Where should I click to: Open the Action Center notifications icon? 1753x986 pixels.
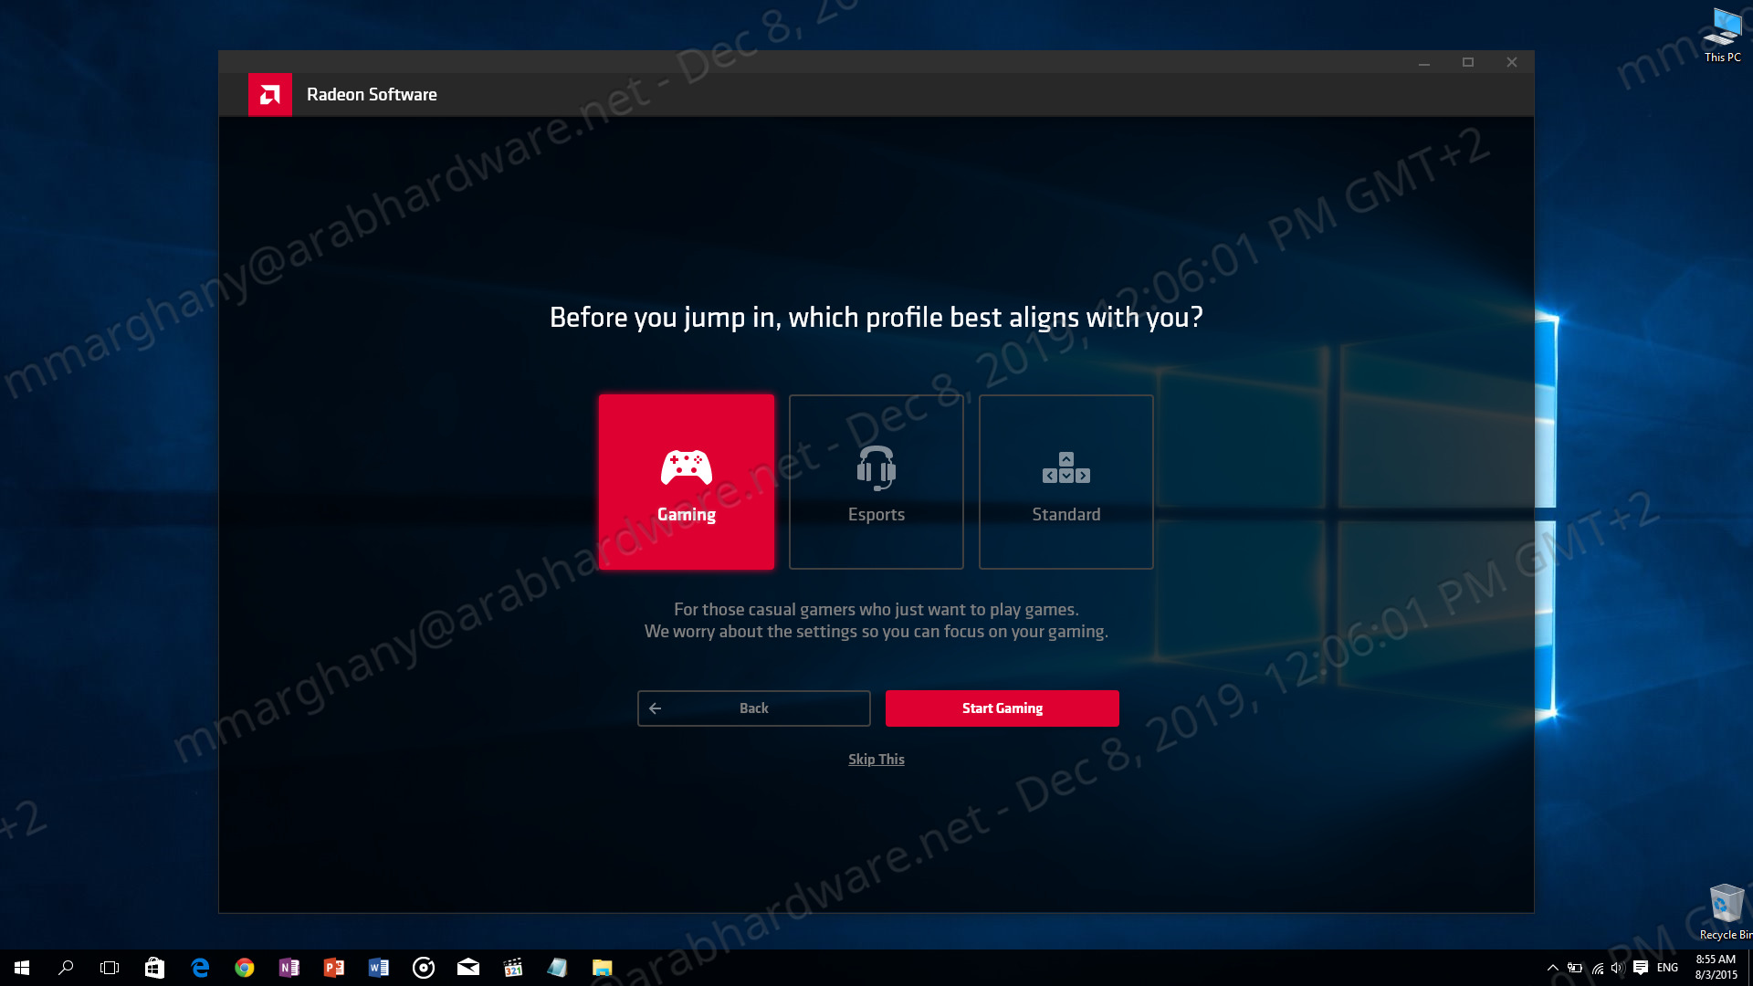pos(1641,968)
